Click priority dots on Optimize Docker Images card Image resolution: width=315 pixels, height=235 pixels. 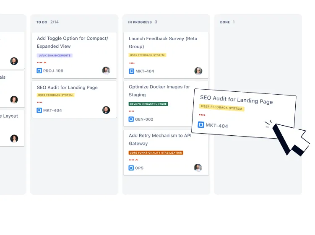point(132,111)
